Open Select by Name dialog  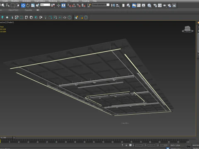(x=7, y=5)
